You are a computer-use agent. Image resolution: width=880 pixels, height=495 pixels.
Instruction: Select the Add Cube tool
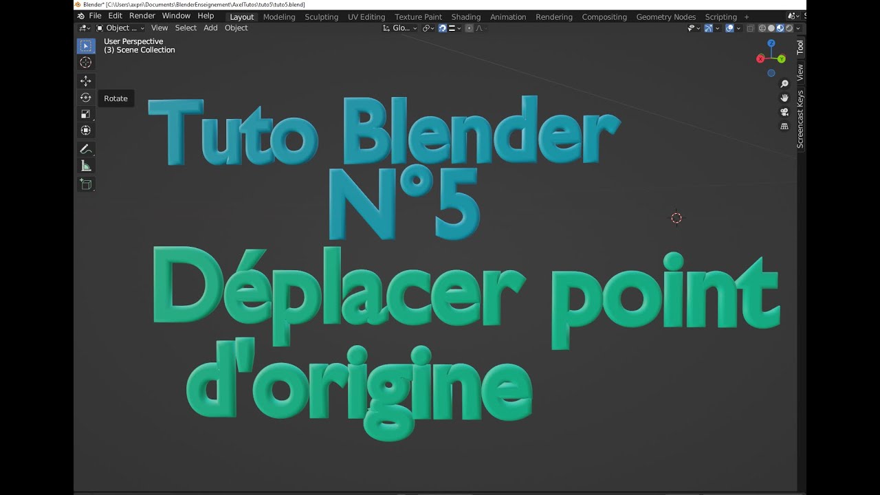click(x=86, y=184)
